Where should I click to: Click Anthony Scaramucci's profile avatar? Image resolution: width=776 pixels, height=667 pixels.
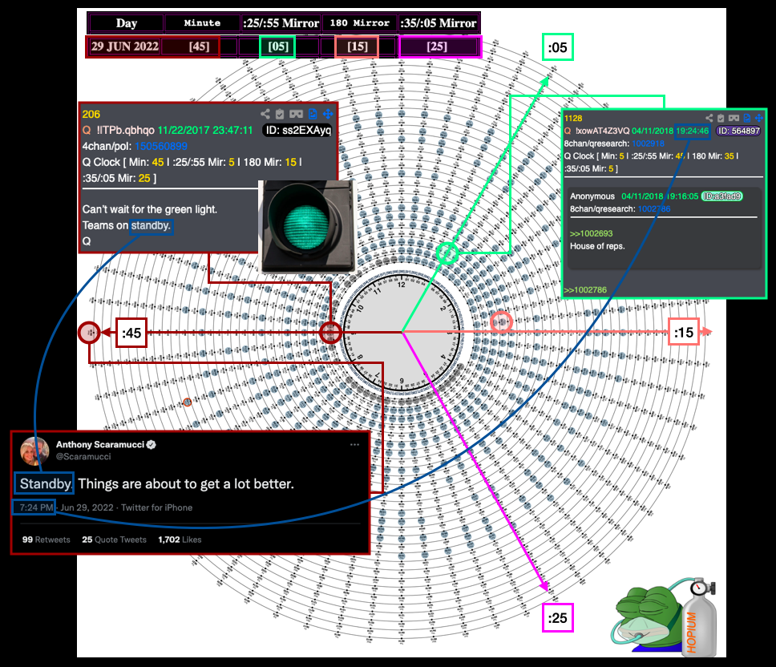(x=34, y=451)
